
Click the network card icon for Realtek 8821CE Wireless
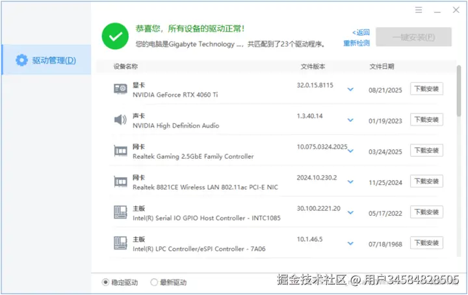click(121, 182)
